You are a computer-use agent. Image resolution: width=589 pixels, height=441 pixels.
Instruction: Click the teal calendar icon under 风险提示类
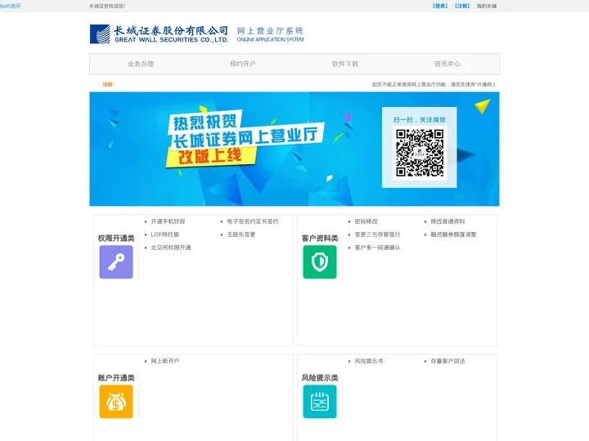[x=320, y=401]
